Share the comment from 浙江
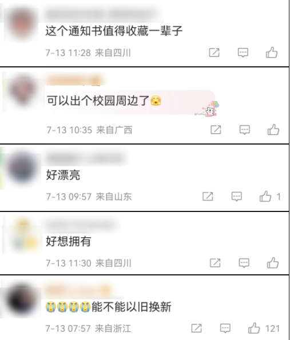Viewport: 290px width, 340px height. (196, 328)
